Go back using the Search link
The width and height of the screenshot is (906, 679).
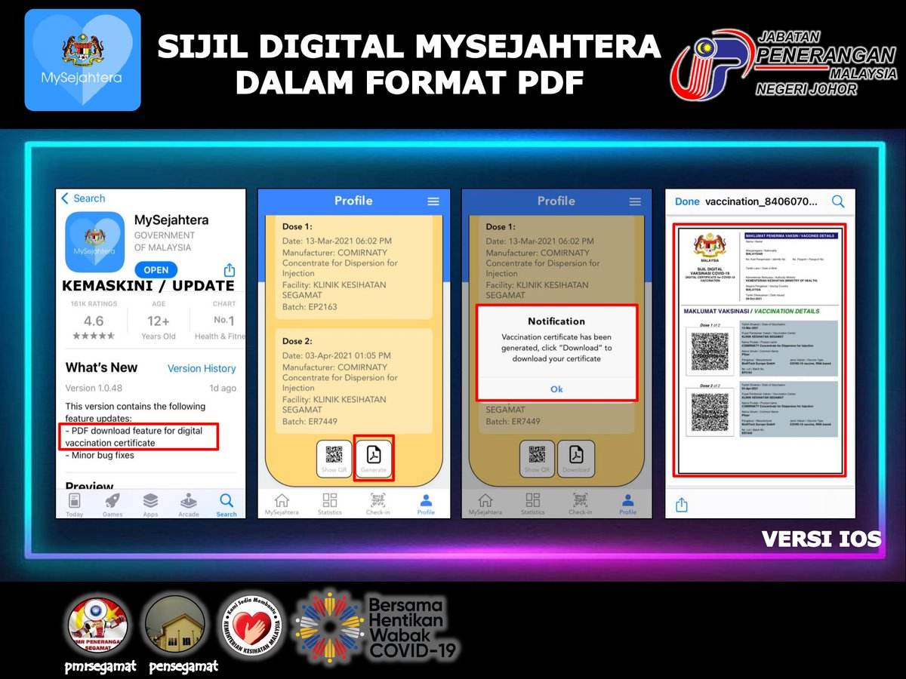(83, 198)
